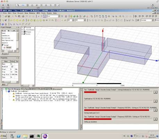Collapse the Tee project node in messages
159x139 pixels.
pyautogui.click(x=4, y=89)
